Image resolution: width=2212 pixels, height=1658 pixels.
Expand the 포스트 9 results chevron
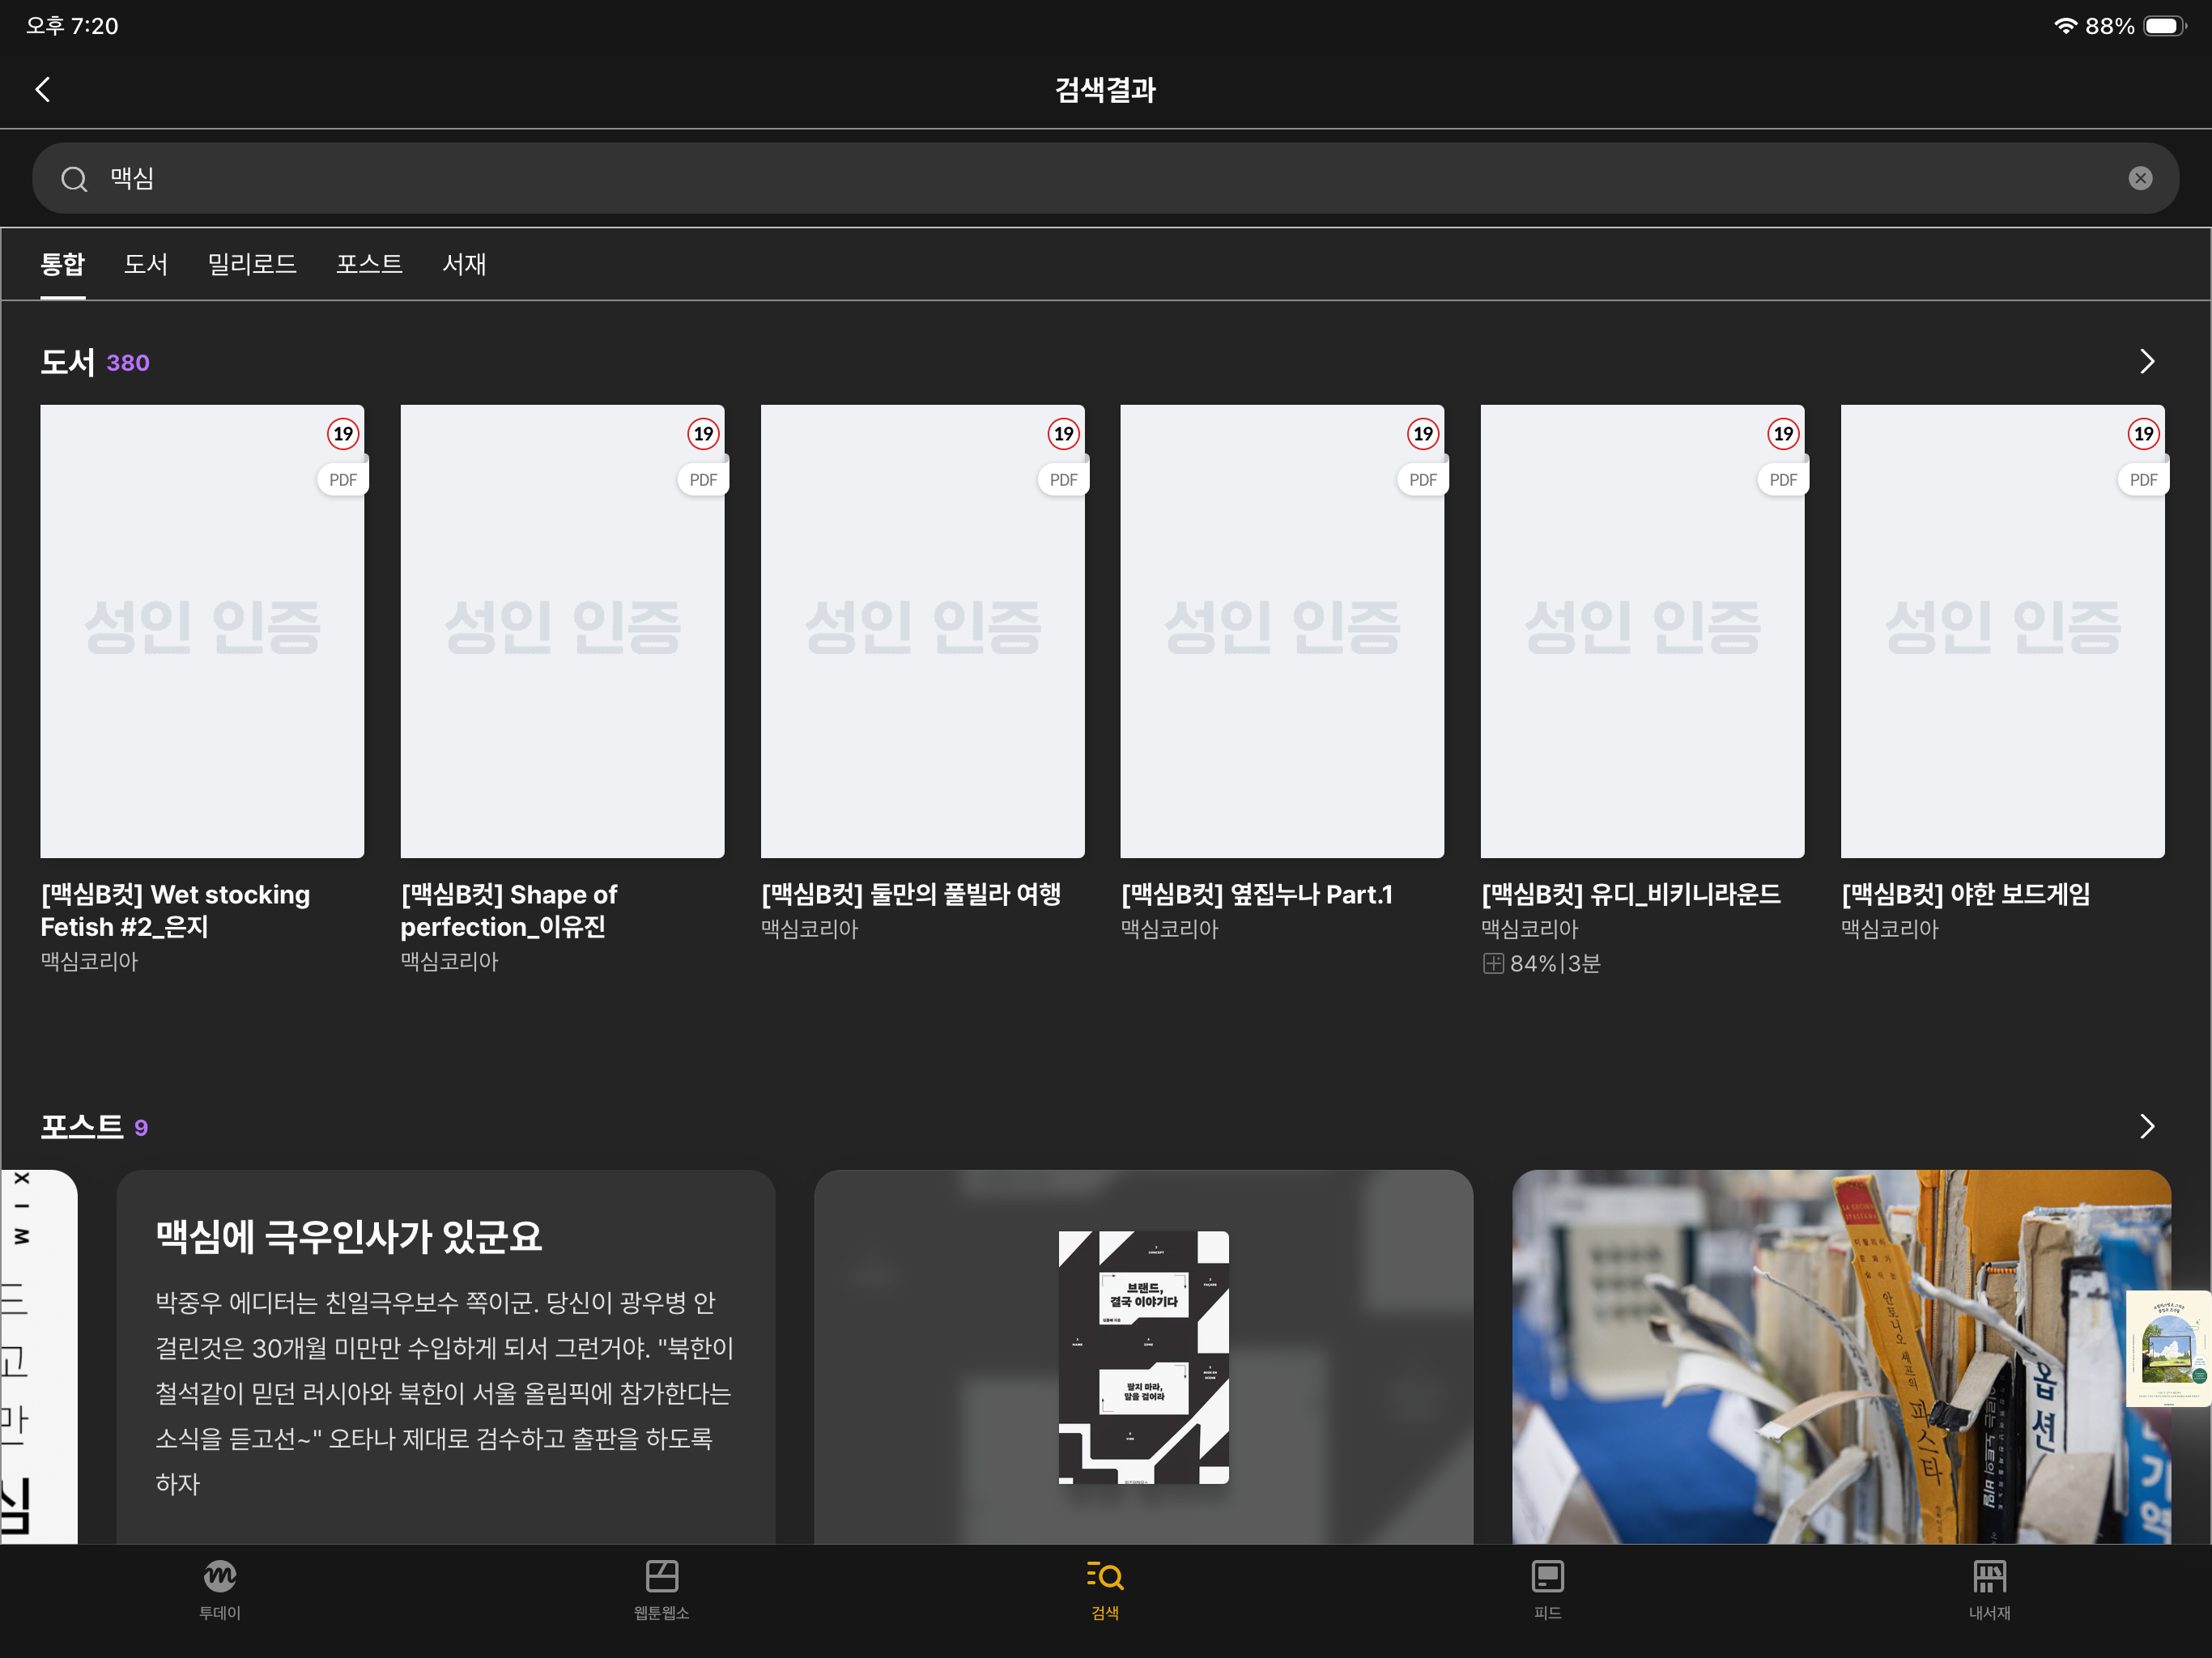pos(2146,1127)
